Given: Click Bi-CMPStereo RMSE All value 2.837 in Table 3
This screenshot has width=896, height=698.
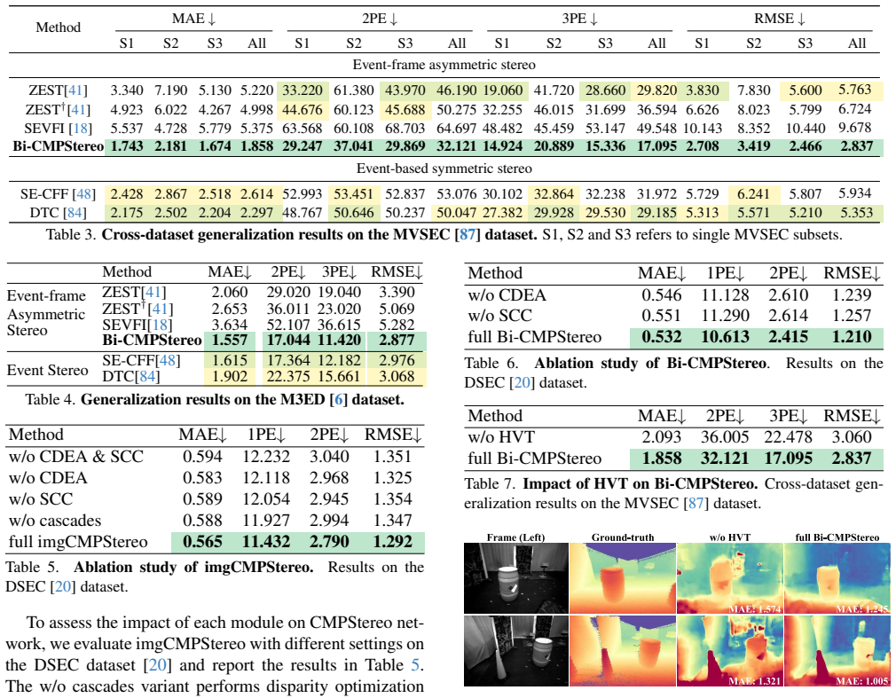Looking at the screenshot, I should click(856, 146).
